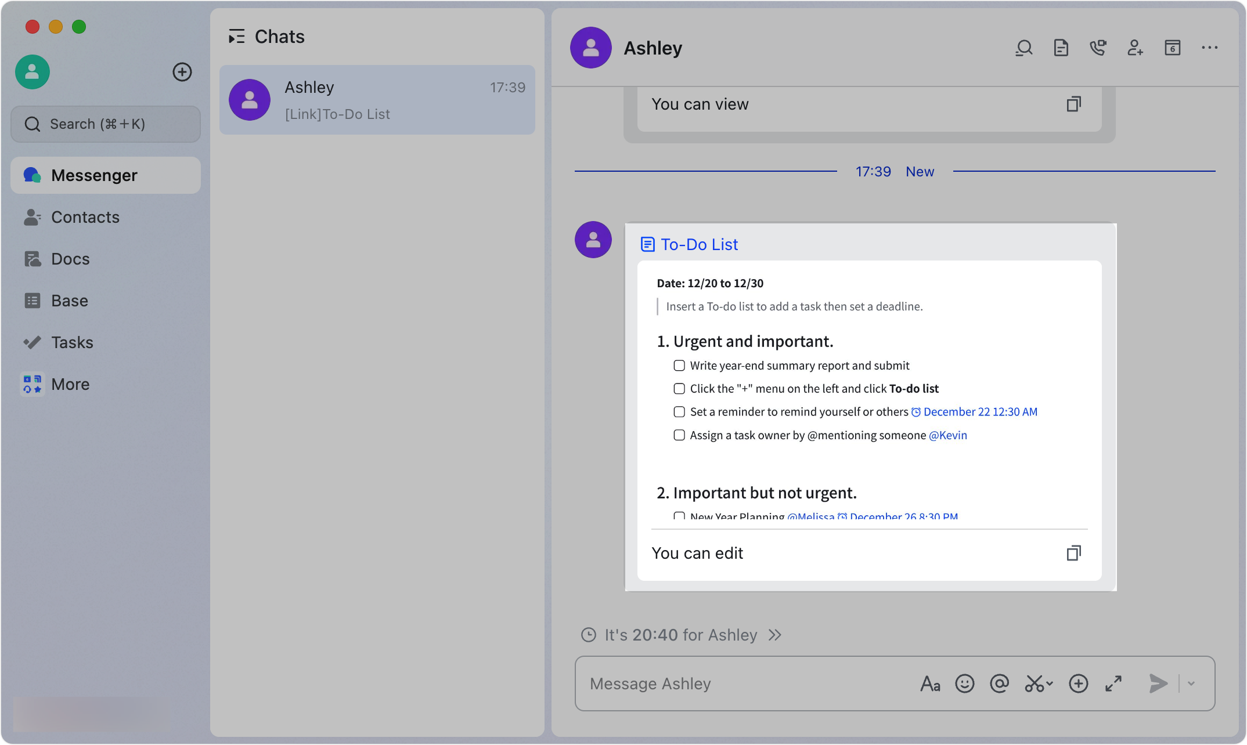1247x745 pixels.
Task: Open the calendar icon in chat header
Action: pos(1172,48)
